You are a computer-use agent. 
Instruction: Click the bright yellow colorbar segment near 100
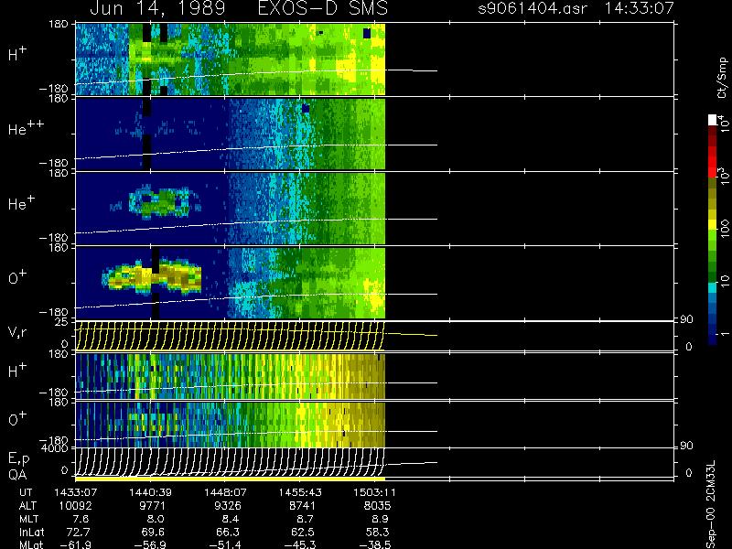713,225
